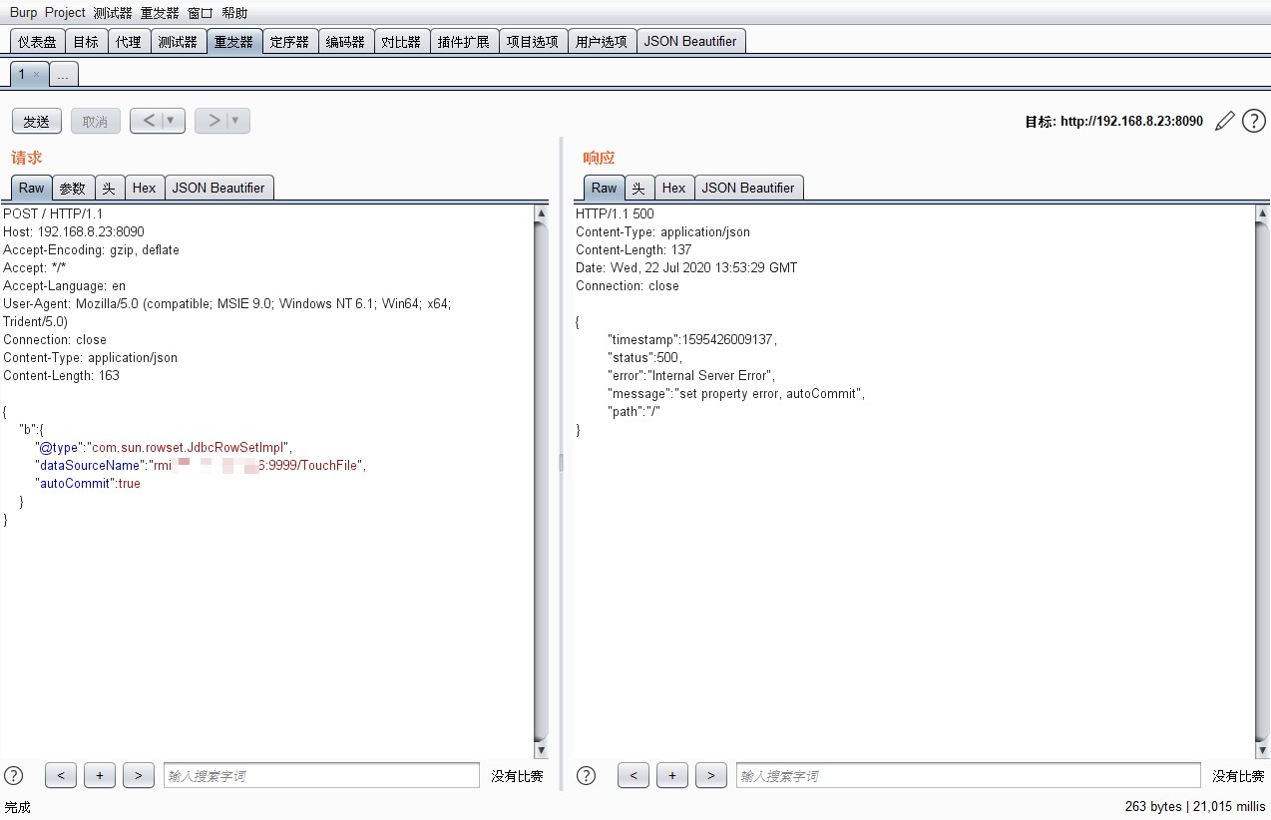Select response Hex tab
Image resolution: width=1271 pixels, height=820 pixels.
tap(674, 188)
